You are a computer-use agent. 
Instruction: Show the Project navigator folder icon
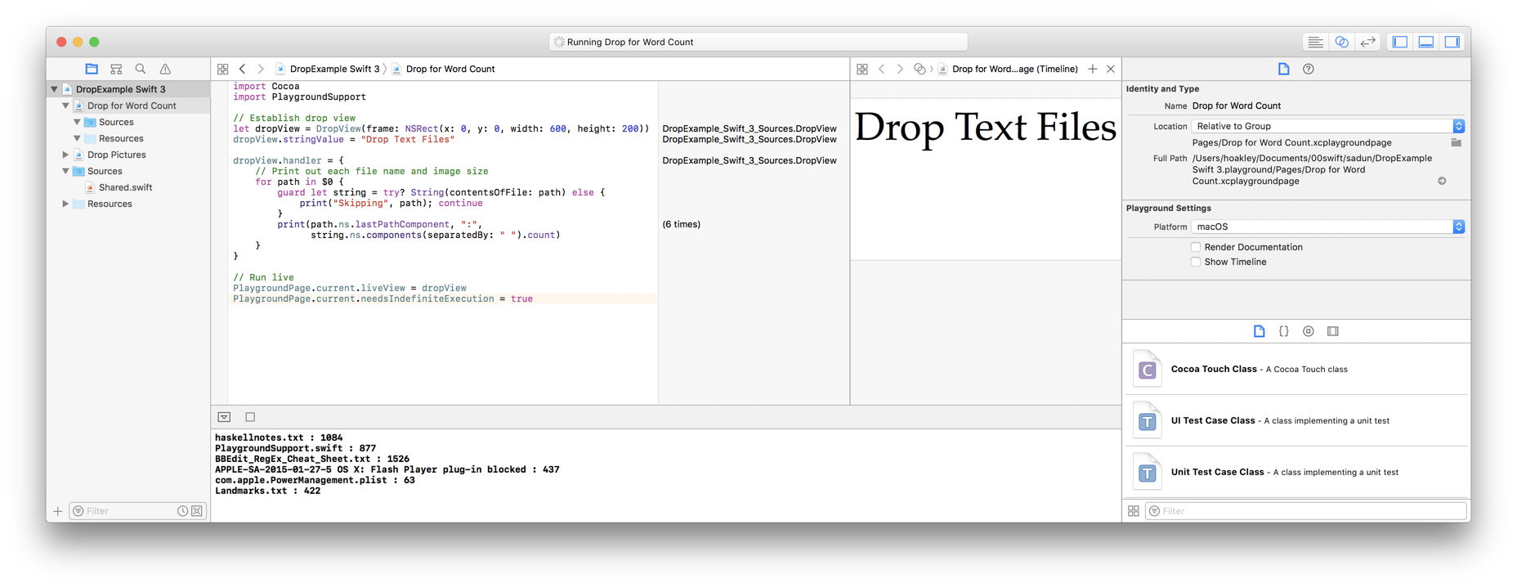[92, 69]
